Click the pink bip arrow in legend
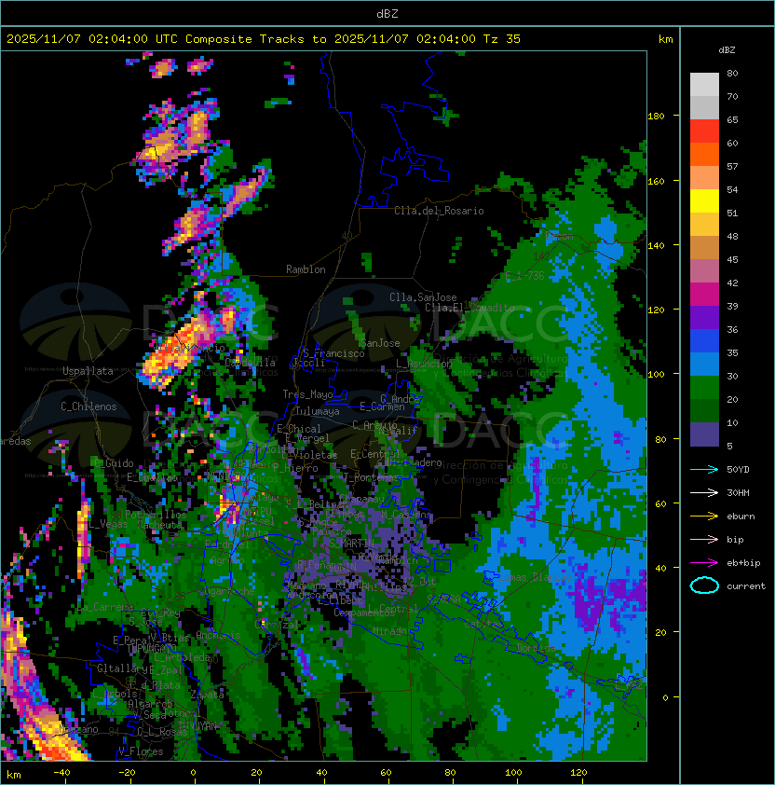 [x=704, y=539]
